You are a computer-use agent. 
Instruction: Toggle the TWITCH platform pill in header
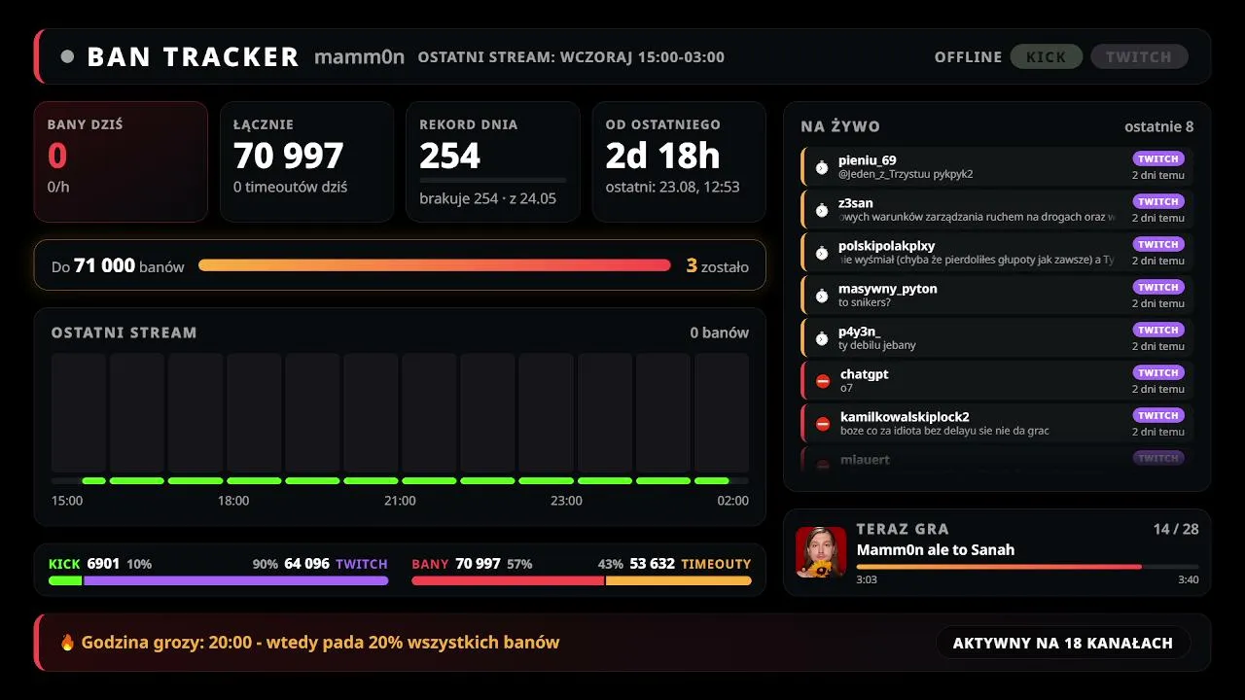click(1139, 56)
